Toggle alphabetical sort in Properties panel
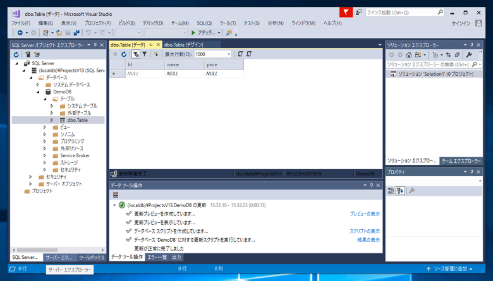Image resolution: width=493 pixels, height=281 pixels. click(x=400, y=191)
